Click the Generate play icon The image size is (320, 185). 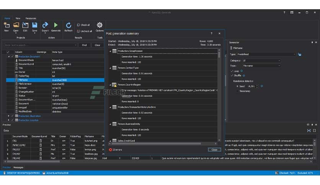[x=56, y=26]
